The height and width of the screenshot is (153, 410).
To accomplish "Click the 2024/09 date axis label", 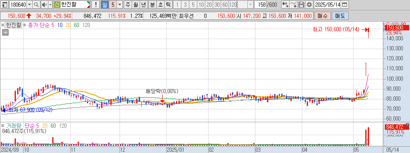I will pos(10,150).
